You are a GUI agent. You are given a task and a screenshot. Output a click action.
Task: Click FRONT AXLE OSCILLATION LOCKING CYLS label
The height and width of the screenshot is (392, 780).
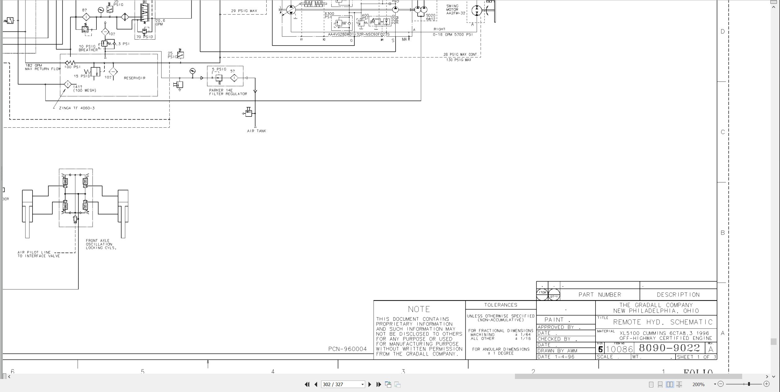(x=101, y=244)
